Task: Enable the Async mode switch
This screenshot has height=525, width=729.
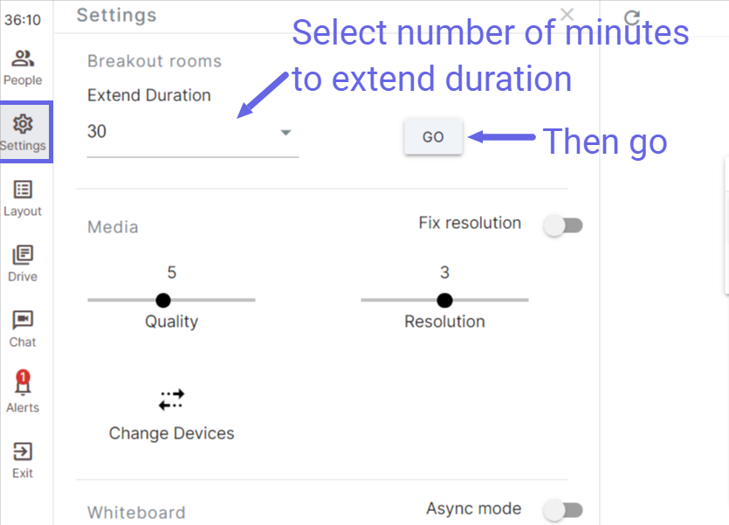Action: [x=563, y=510]
